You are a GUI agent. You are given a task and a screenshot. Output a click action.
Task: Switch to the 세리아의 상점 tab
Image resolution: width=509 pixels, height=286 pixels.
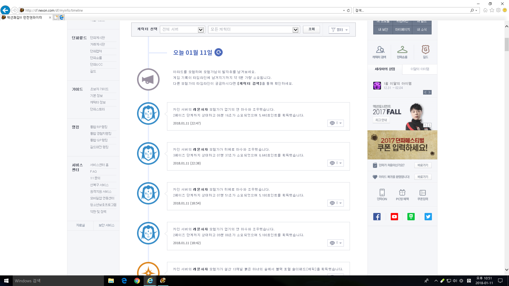pos(385,69)
